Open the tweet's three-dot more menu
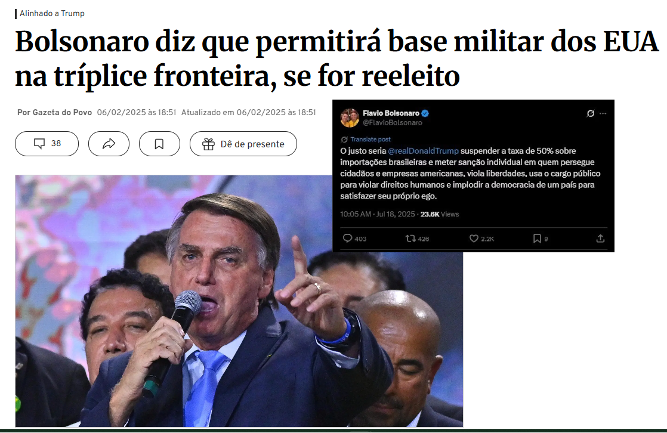 coord(603,113)
